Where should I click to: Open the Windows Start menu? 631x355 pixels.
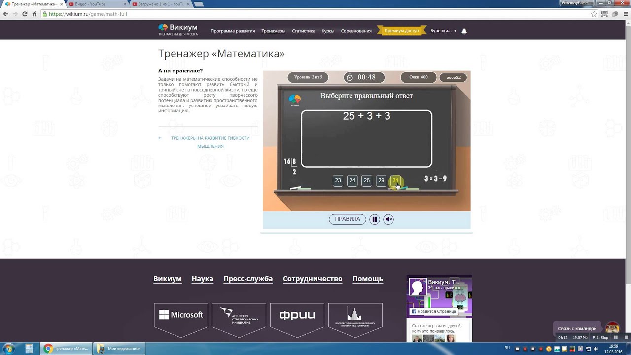tap(8, 349)
